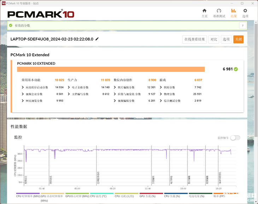
Task: Click the 性能数据 section heading
Action: 19,126
